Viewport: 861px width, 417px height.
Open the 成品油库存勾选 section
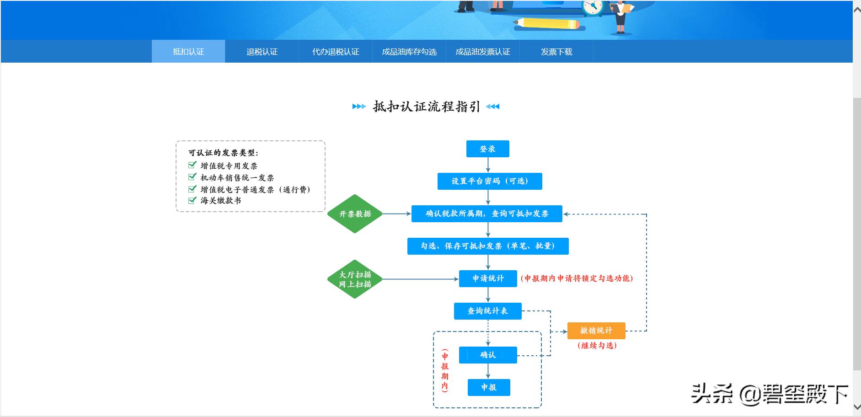(x=409, y=51)
